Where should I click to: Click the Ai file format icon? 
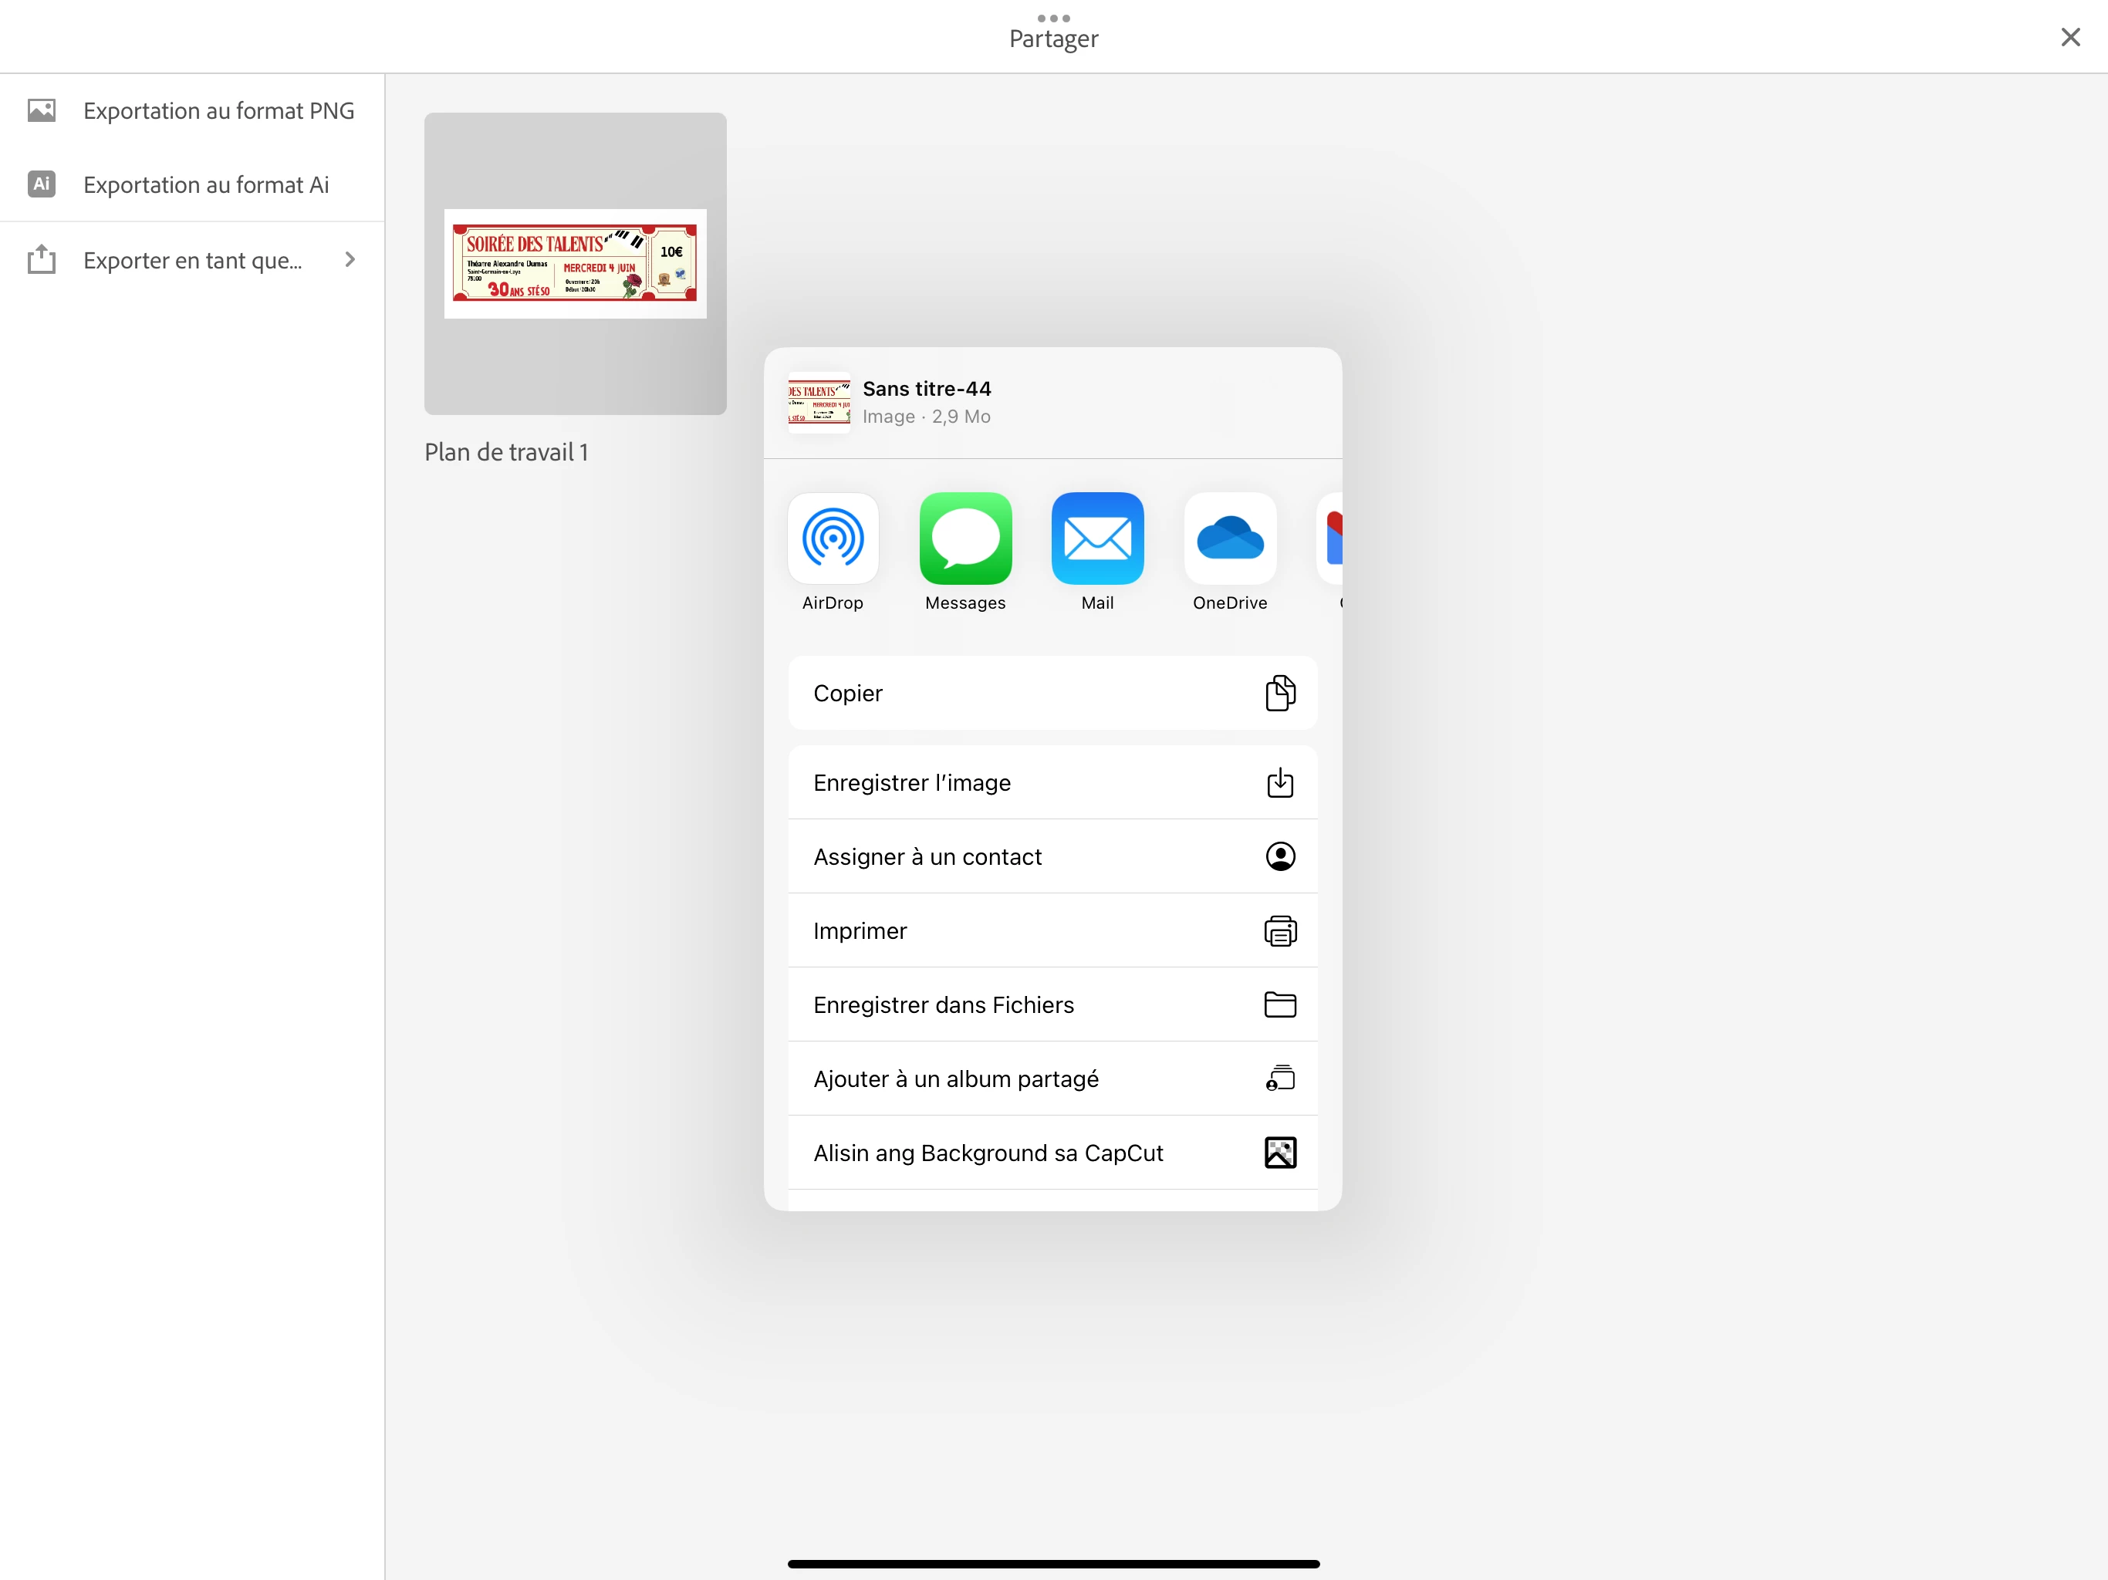(41, 184)
